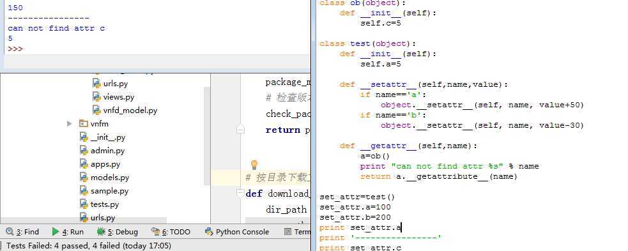The height and width of the screenshot is (251, 628).
Task: Click the Tests Failed status message
Action: [89, 245]
